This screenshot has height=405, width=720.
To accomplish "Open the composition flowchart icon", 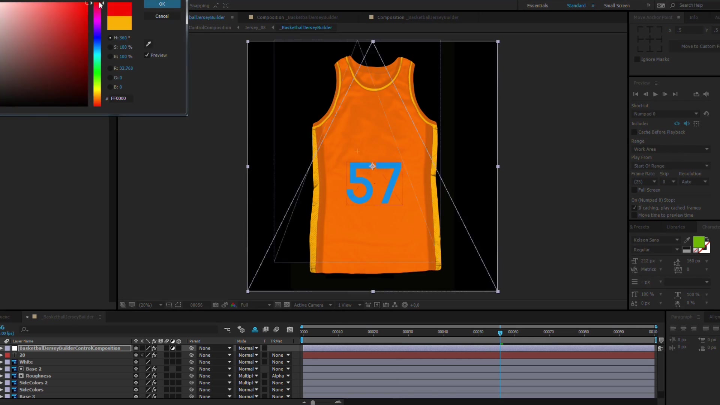I will [x=395, y=305].
